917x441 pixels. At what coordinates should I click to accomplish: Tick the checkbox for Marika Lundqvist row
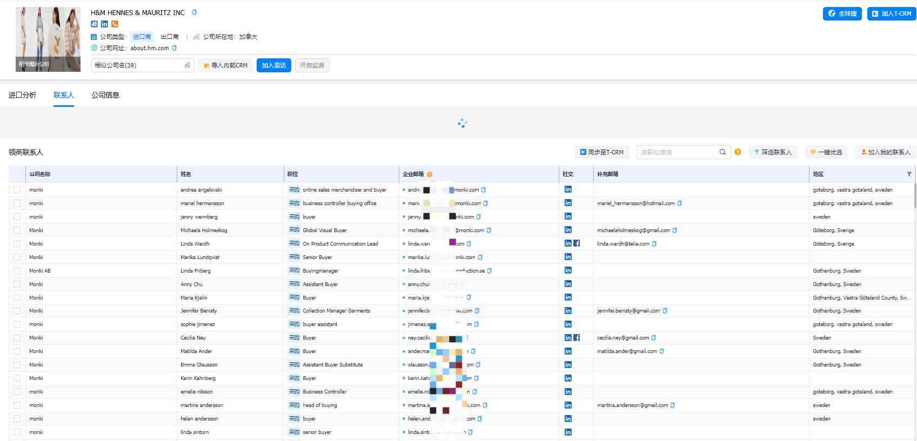[x=17, y=257]
